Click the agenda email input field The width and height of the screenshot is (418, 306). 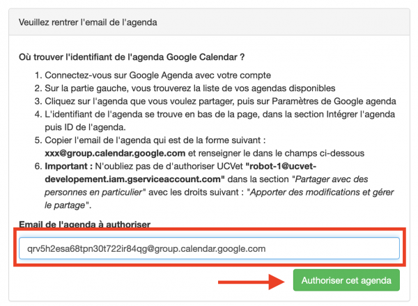tap(208, 248)
